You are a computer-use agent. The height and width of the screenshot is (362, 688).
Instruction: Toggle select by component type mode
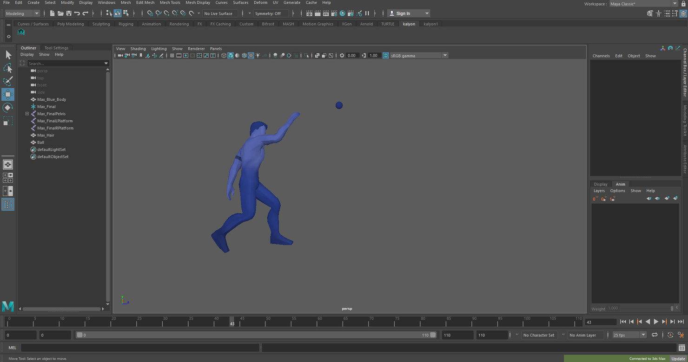coord(126,13)
